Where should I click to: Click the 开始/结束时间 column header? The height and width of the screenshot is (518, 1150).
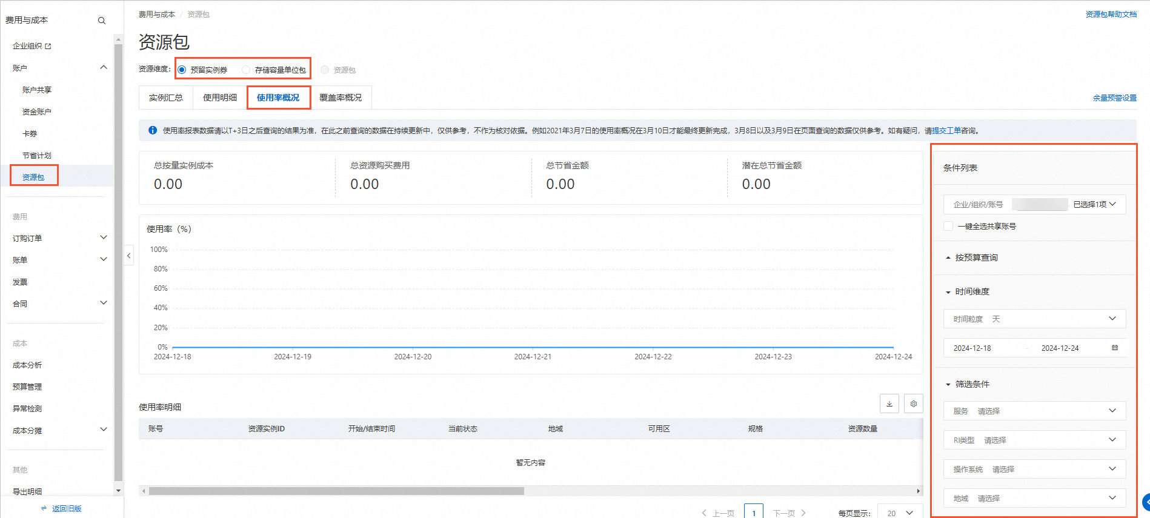click(371, 429)
